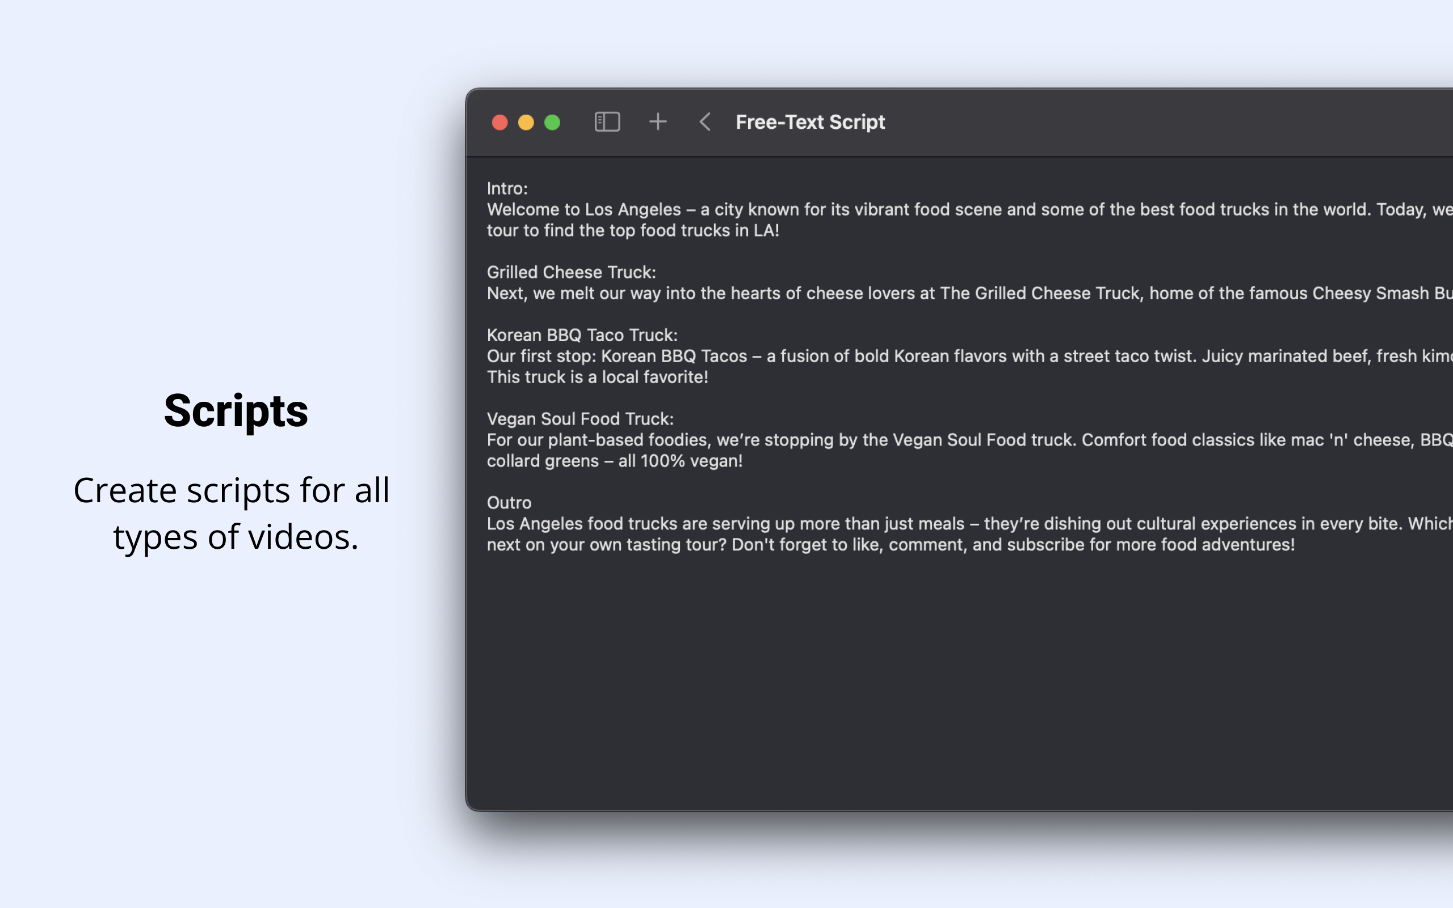Click the 'Grilled Cheese Truck:' heading

point(571,272)
